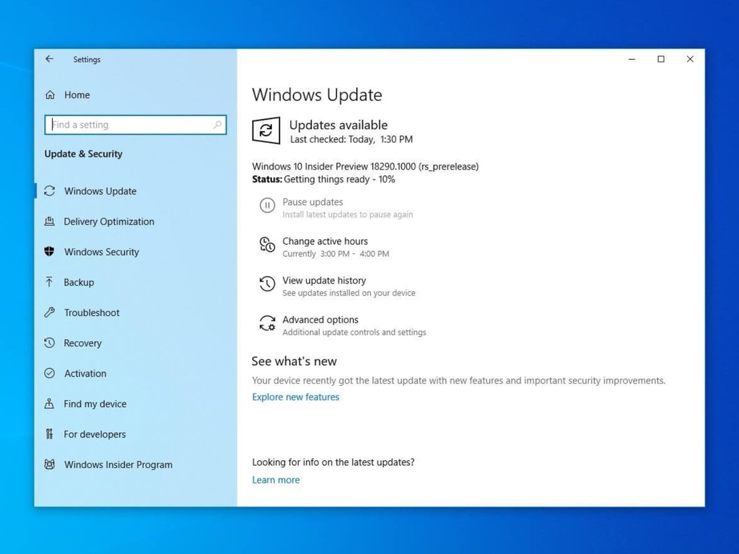739x554 pixels.
Task: Open the Home settings page
Action: (76, 94)
